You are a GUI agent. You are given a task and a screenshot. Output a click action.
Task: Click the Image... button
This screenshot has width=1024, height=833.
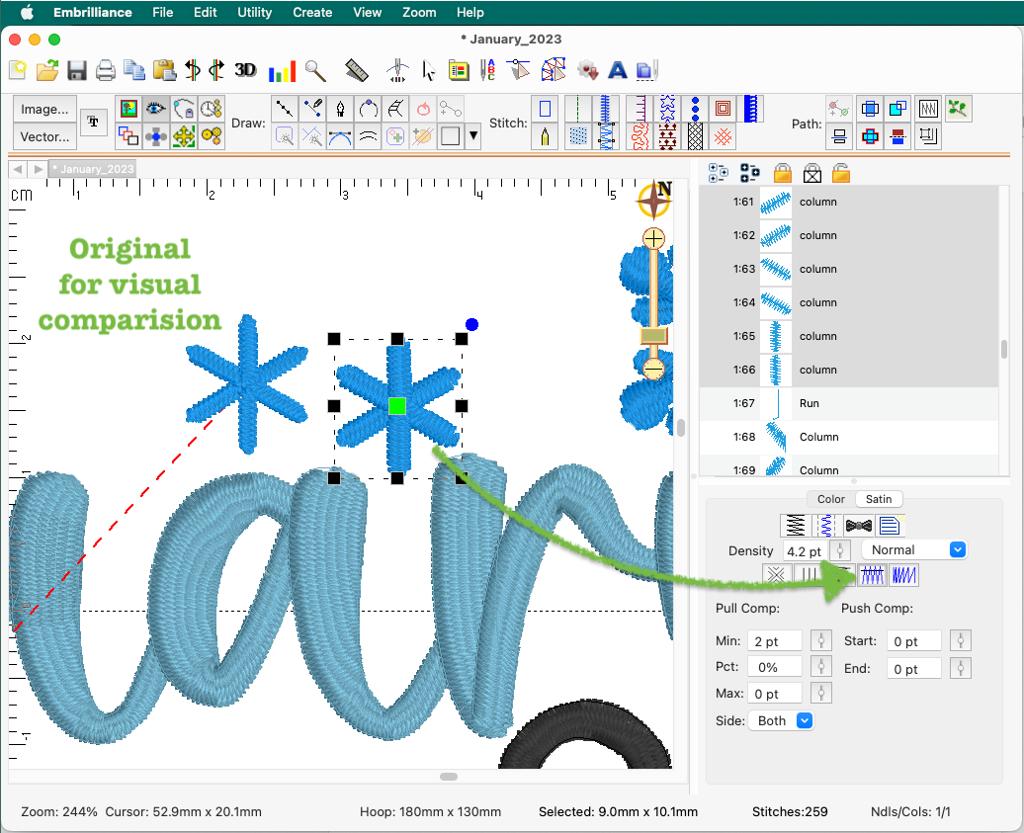[45, 110]
